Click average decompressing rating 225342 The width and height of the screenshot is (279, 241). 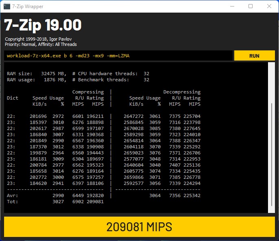point(192,195)
